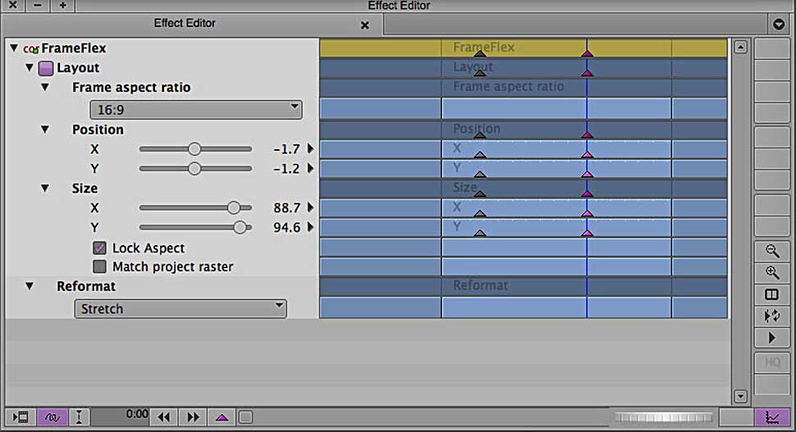Click the Enlarge (zoom in) magnifier icon
This screenshot has height=432, width=796.
click(x=771, y=273)
